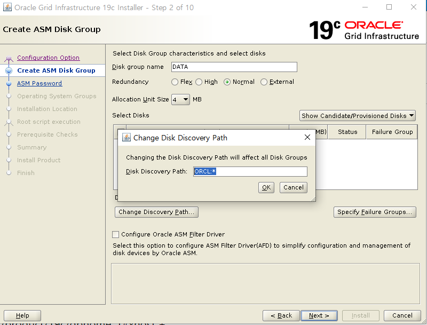The width and height of the screenshot is (427, 325).
Task: Click the Specify Failure Groups button
Action: [375, 212]
